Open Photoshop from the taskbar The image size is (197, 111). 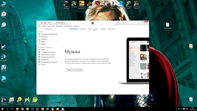[x=32, y=109]
